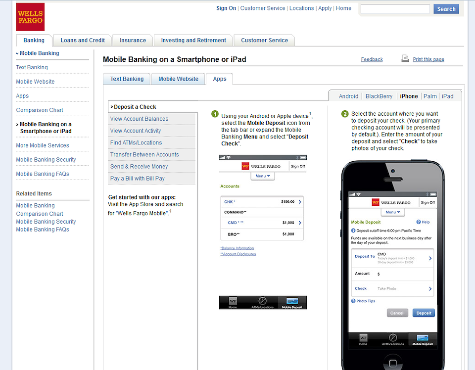Open More Mobile Services sidebar link
This screenshot has height=370, width=475.
tap(43, 145)
